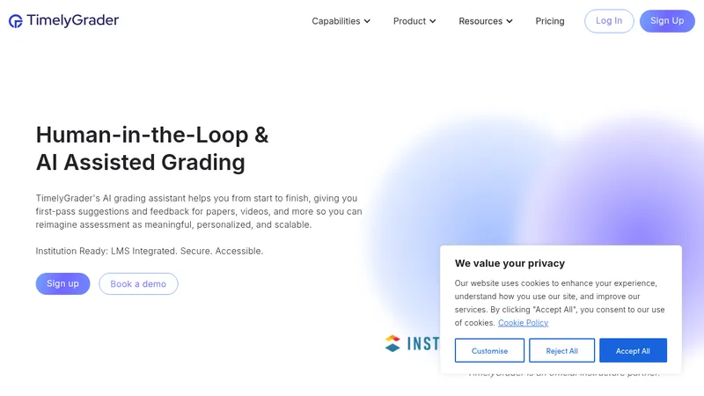This screenshot has height=396, width=704.
Task: Click the Book a demo button
Action: tap(138, 283)
